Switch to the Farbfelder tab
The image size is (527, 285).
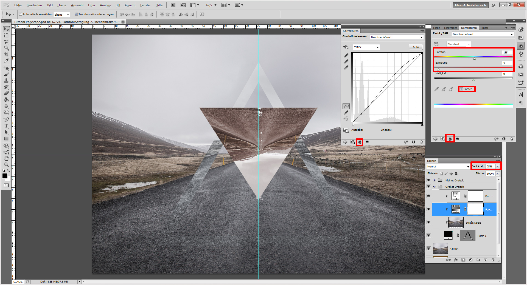450,28
